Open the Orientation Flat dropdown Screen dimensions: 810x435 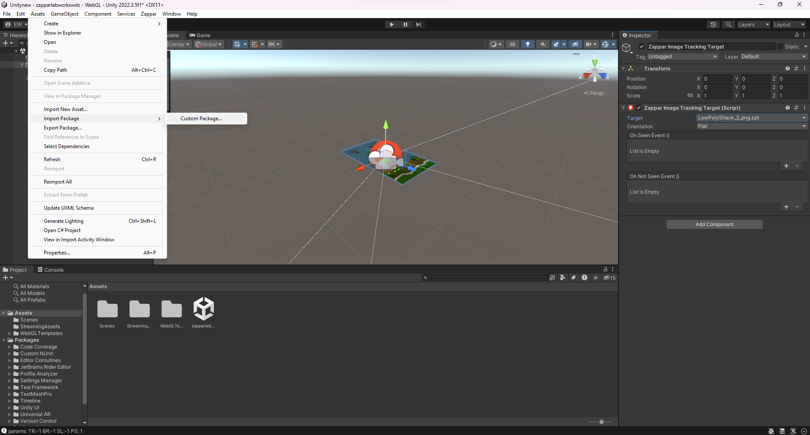pos(752,126)
